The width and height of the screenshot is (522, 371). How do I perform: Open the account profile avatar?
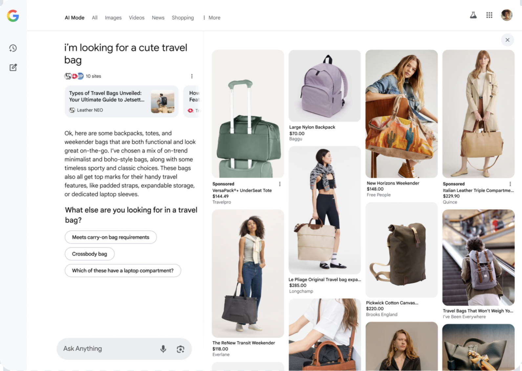pyautogui.click(x=507, y=15)
